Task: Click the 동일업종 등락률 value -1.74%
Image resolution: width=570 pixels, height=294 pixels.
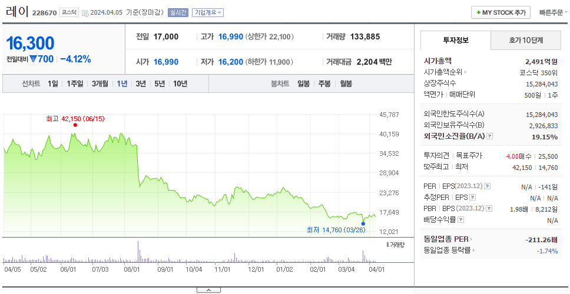Action: pyautogui.click(x=547, y=251)
